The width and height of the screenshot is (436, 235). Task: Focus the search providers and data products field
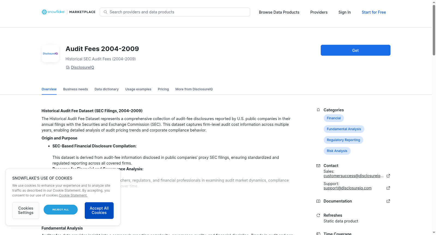175,12
